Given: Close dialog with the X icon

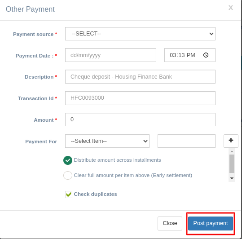Looking at the screenshot, I should click(231, 8).
